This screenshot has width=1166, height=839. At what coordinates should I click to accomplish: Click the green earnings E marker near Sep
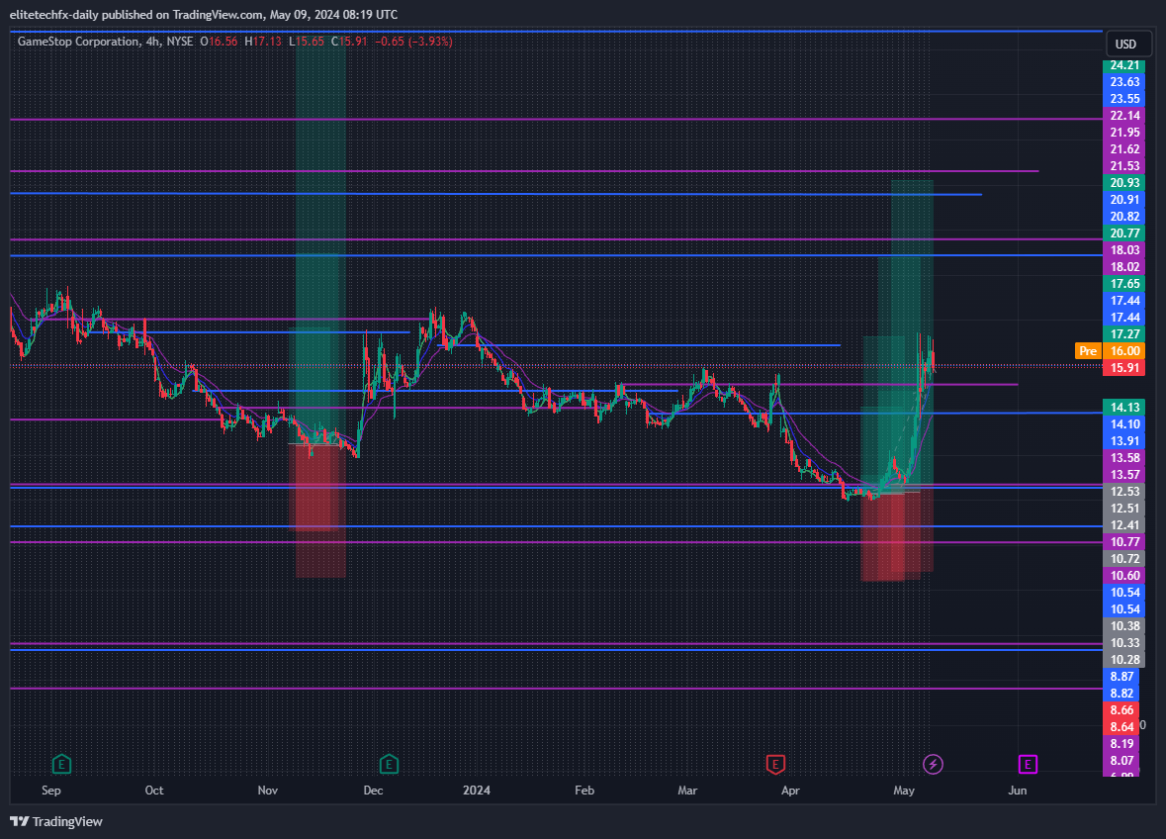coord(61,764)
